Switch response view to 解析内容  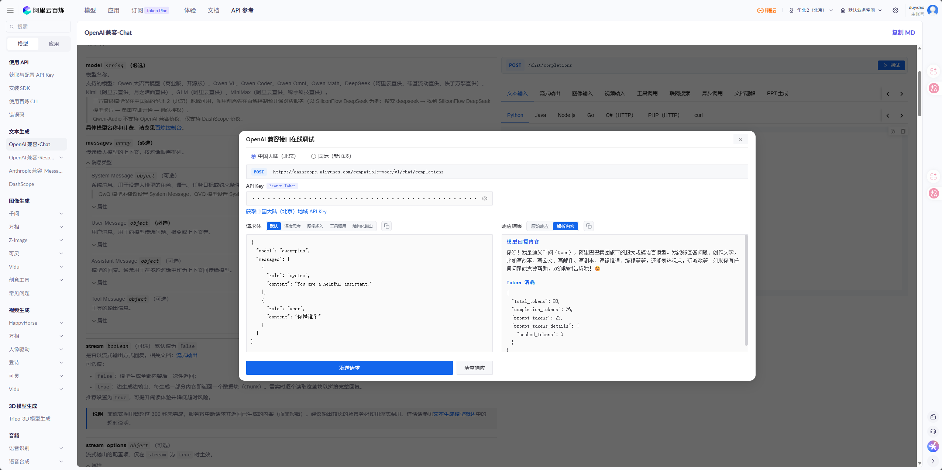[x=565, y=226]
